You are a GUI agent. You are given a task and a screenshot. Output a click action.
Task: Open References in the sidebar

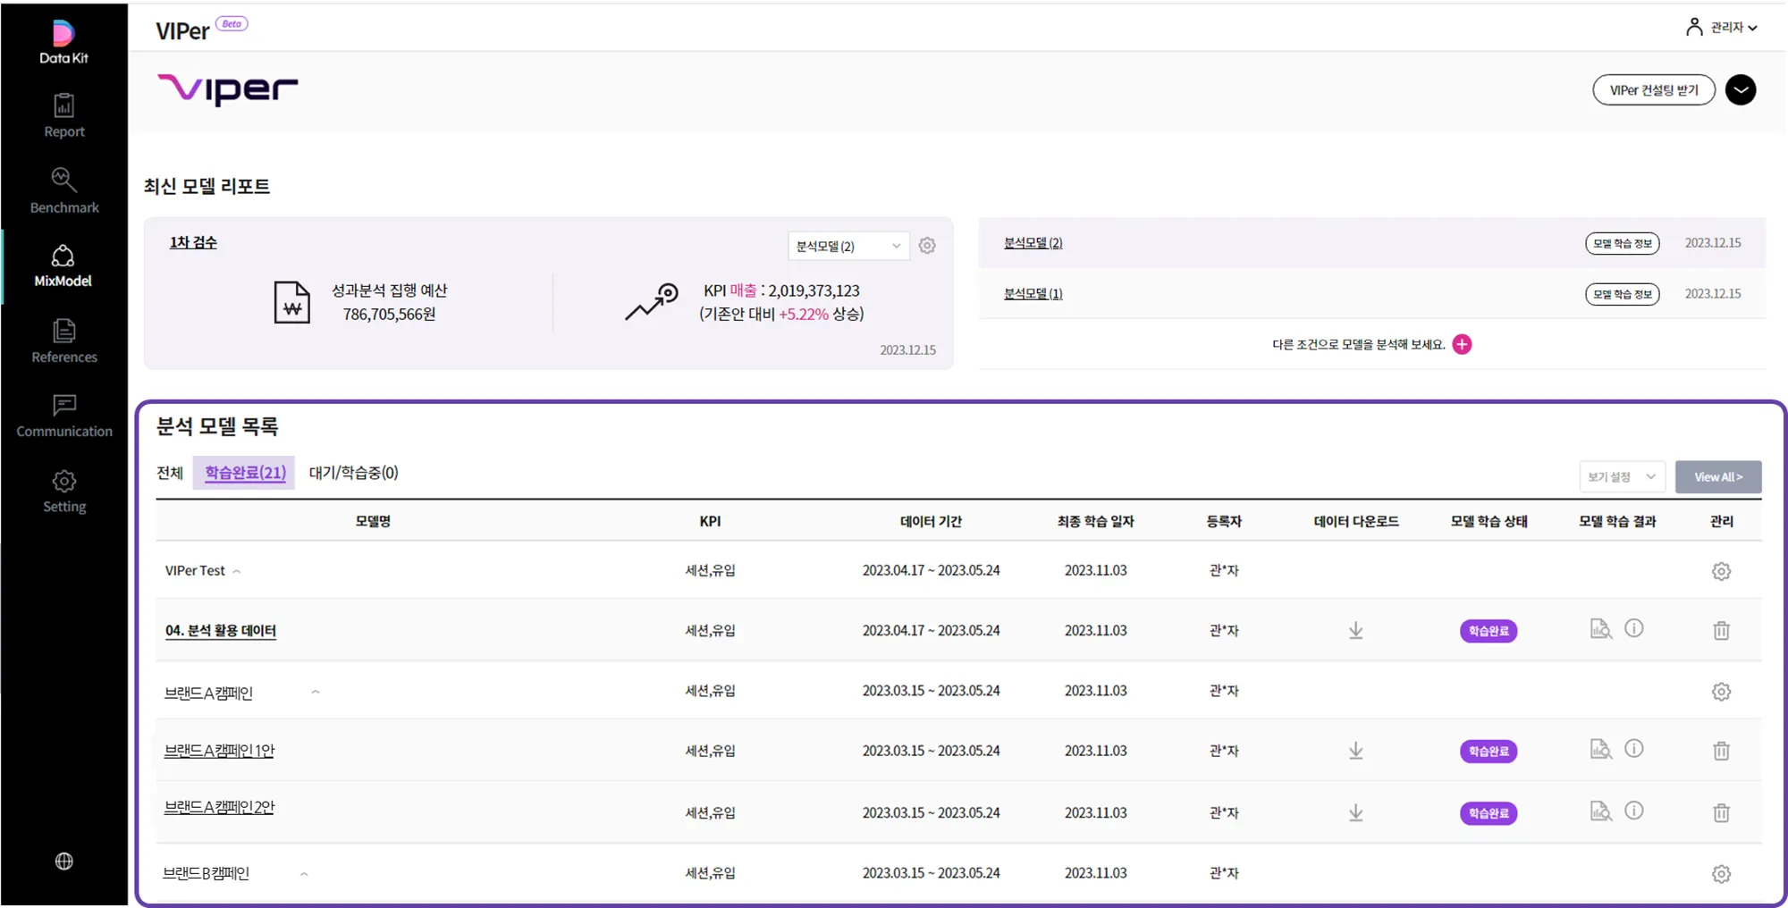[x=63, y=341]
